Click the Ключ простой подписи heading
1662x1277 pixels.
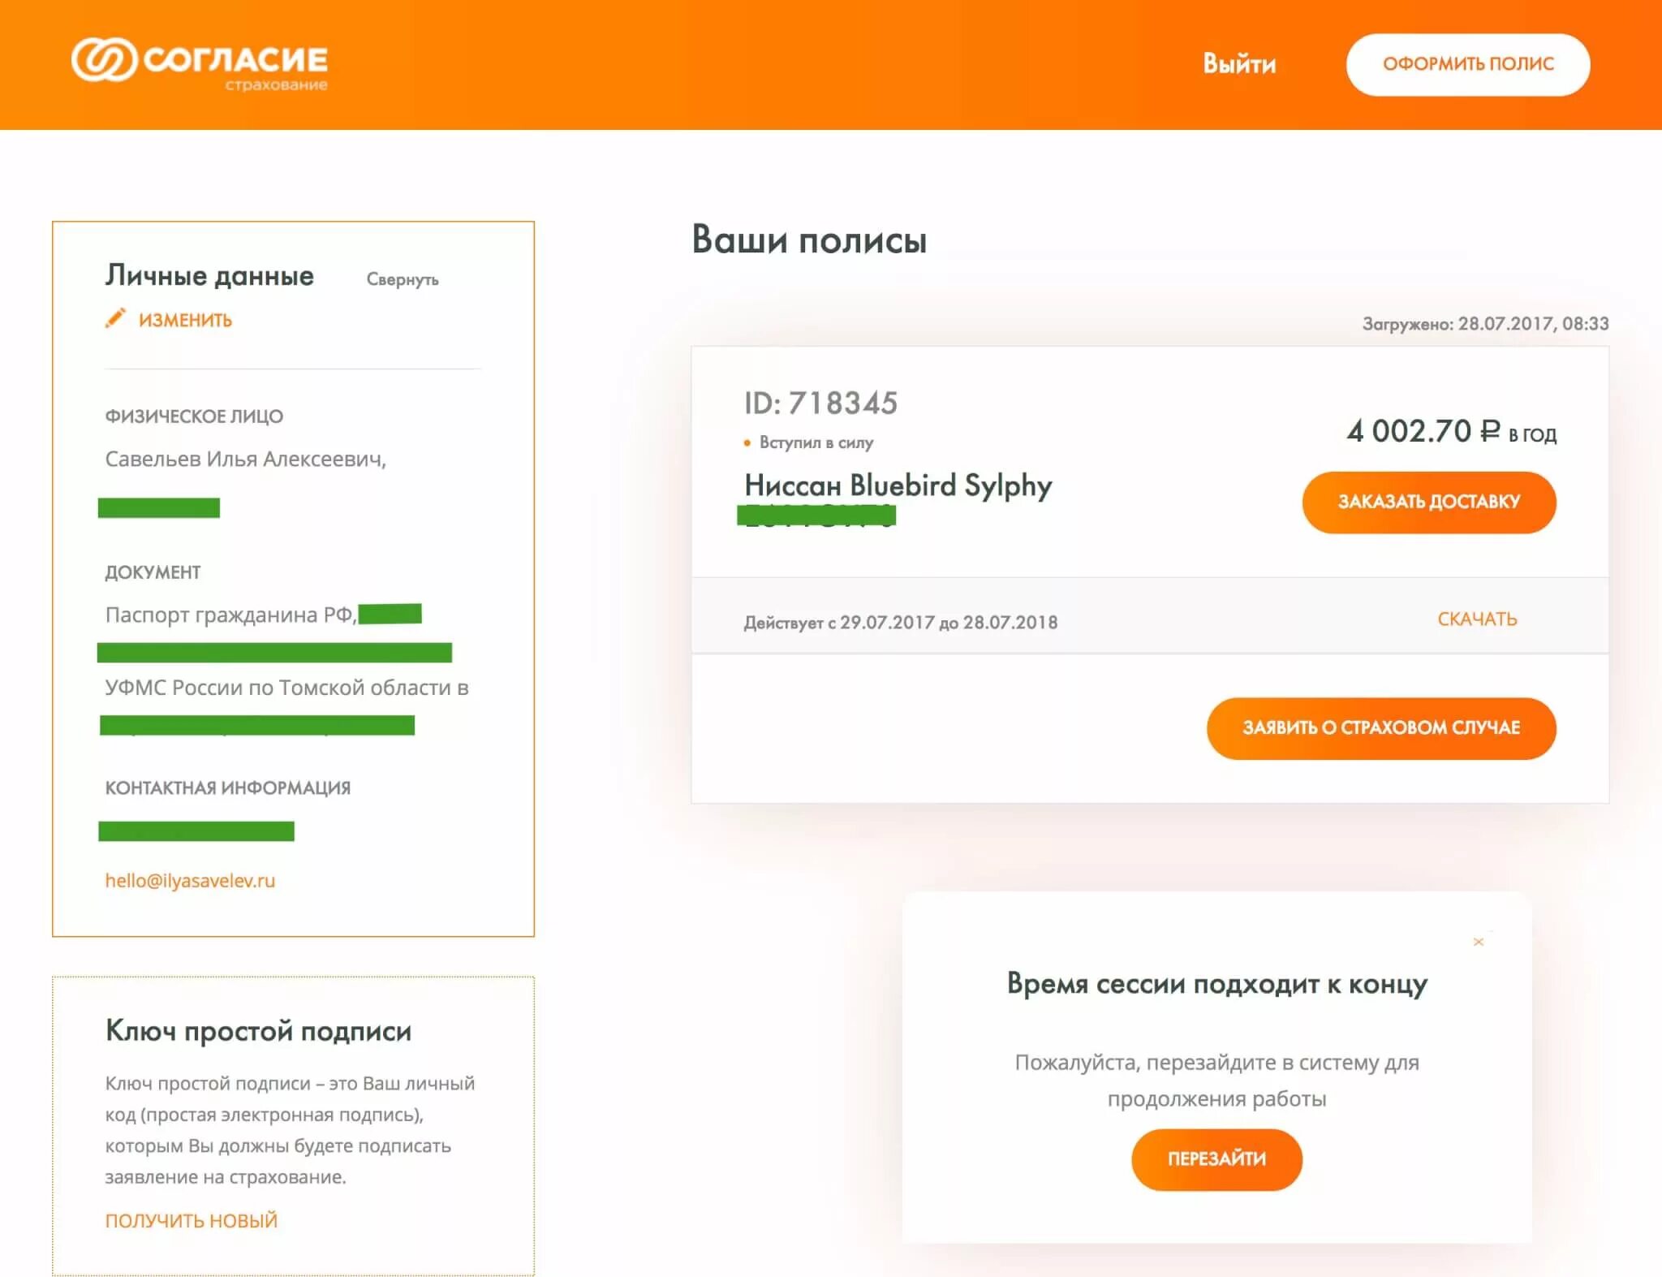point(258,1031)
